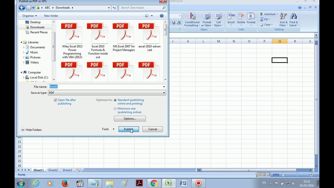This screenshot has width=334, height=188.
Task: Open the Organize menu
Action: tap(29, 16)
